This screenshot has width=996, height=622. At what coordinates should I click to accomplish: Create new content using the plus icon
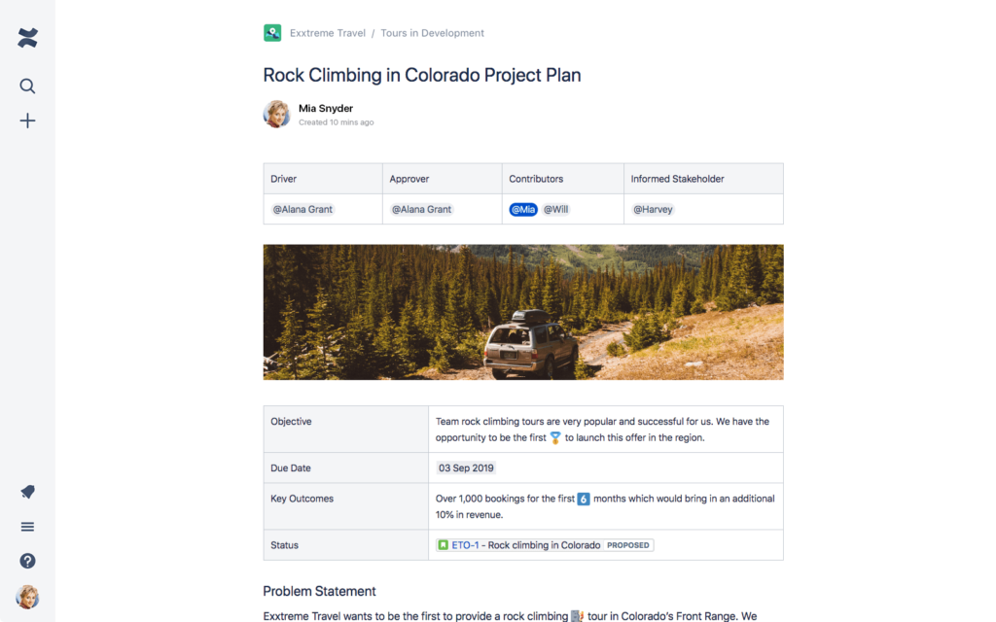(x=27, y=121)
